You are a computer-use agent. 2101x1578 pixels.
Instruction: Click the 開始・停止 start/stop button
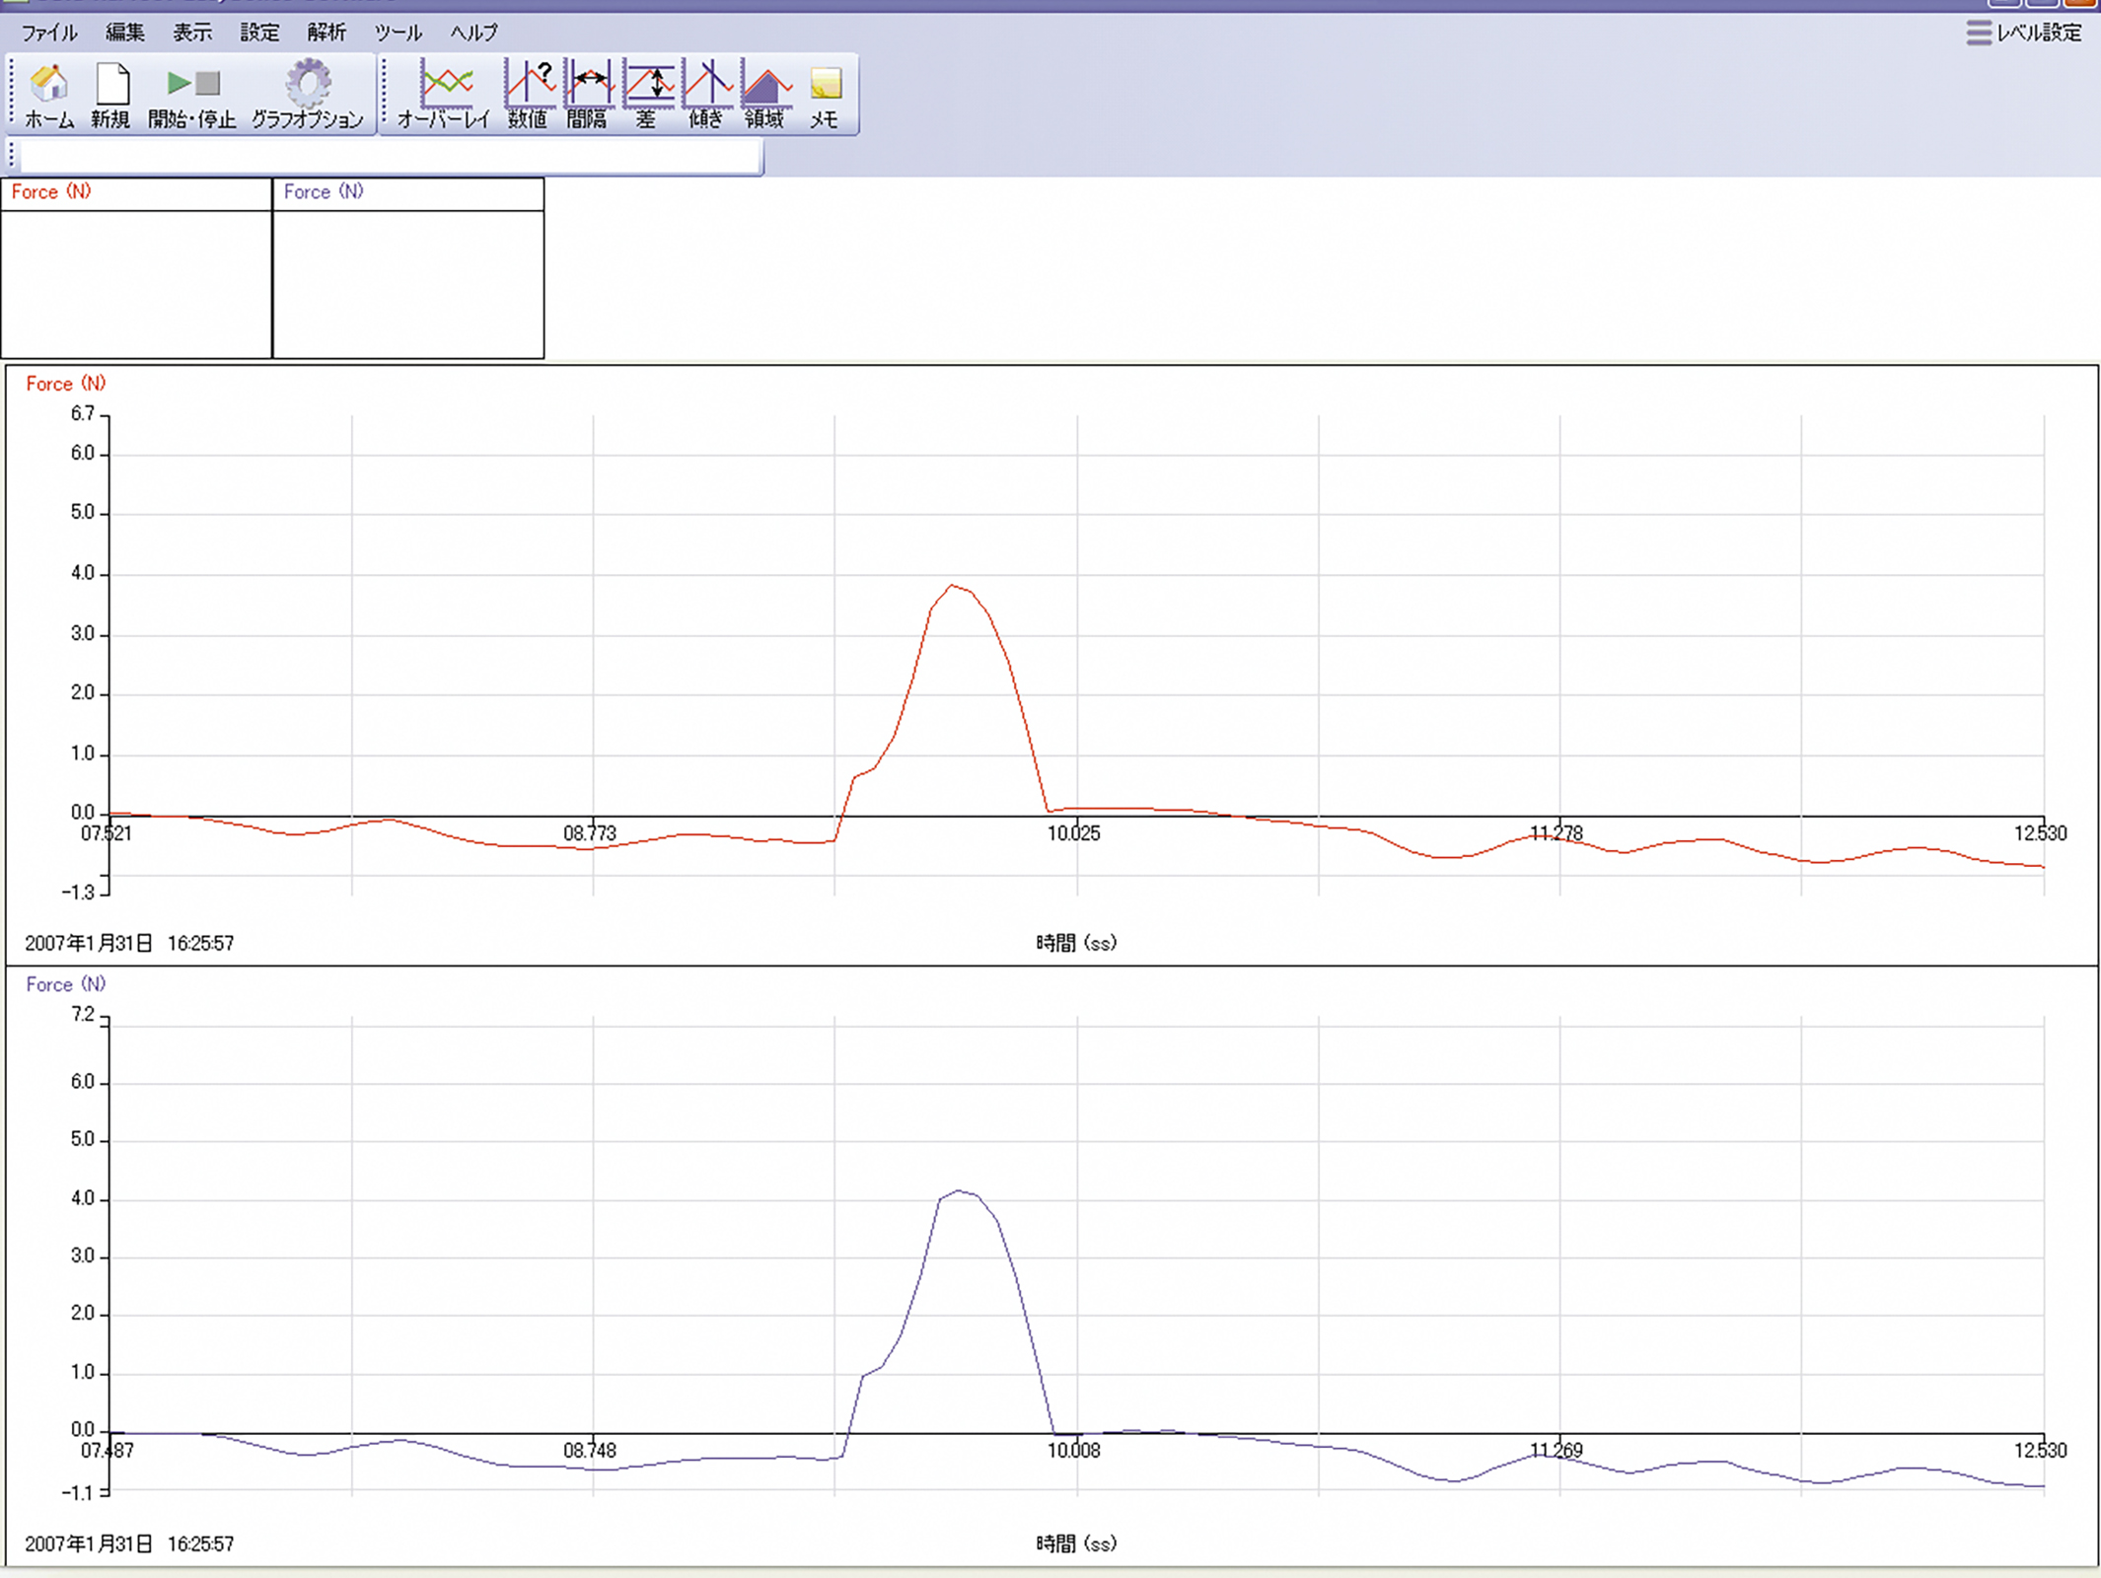[x=192, y=95]
